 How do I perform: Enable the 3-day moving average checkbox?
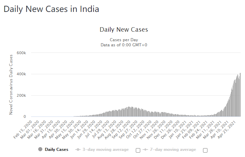[x=138, y=150]
